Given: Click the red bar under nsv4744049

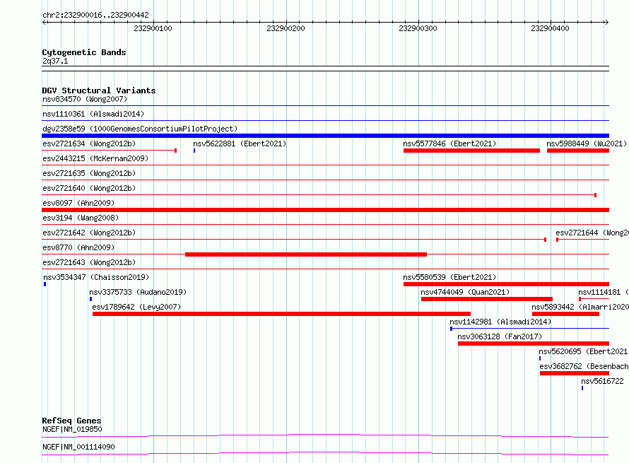Looking at the screenshot, I should 487,299.
